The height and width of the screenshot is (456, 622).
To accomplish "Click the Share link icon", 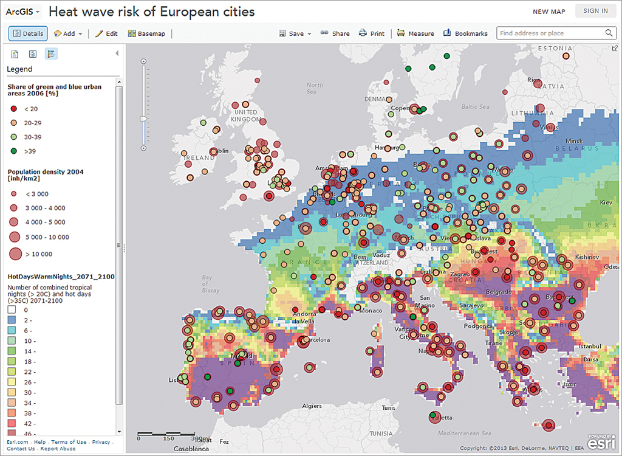I will coord(324,33).
